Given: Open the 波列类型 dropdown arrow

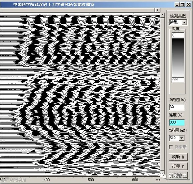Looking at the screenshot, I should (x=184, y=22).
